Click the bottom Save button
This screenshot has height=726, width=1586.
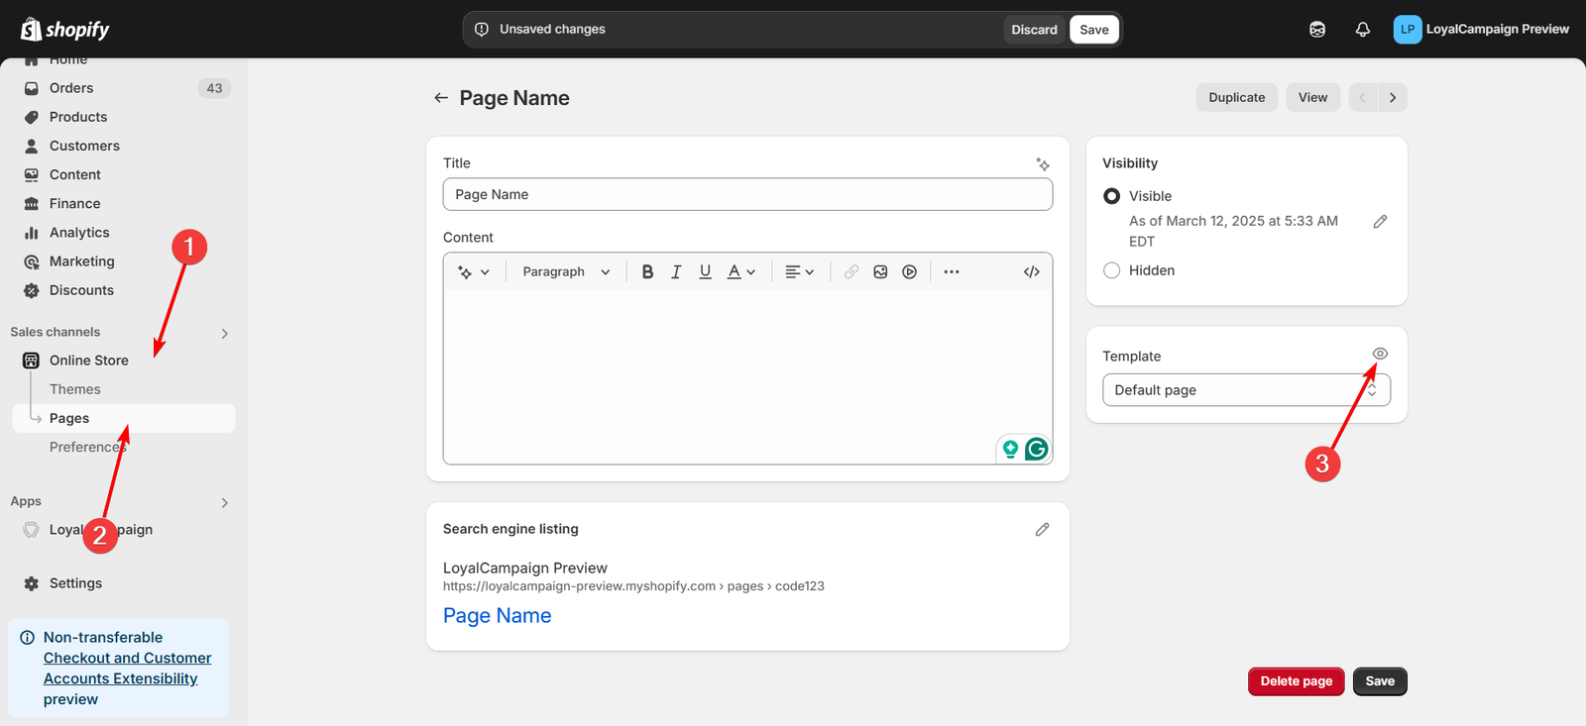[1380, 681]
